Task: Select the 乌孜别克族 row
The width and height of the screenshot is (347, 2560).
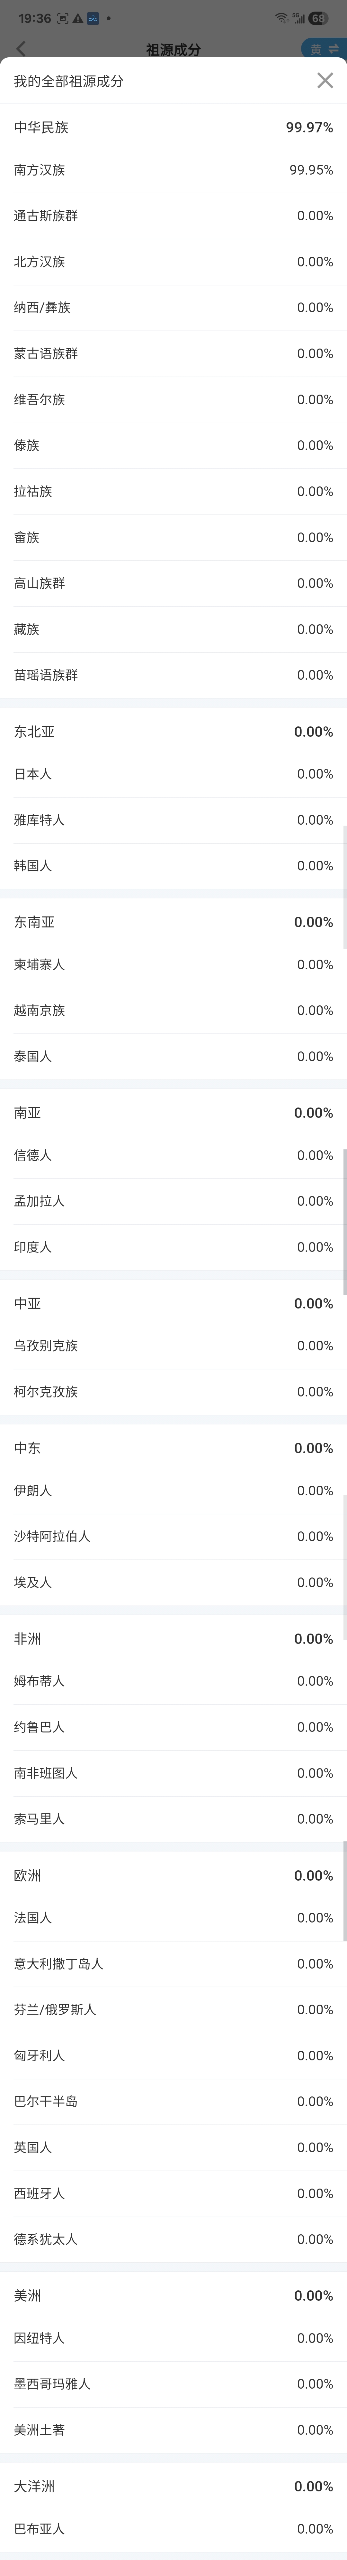Action: tap(173, 1346)
